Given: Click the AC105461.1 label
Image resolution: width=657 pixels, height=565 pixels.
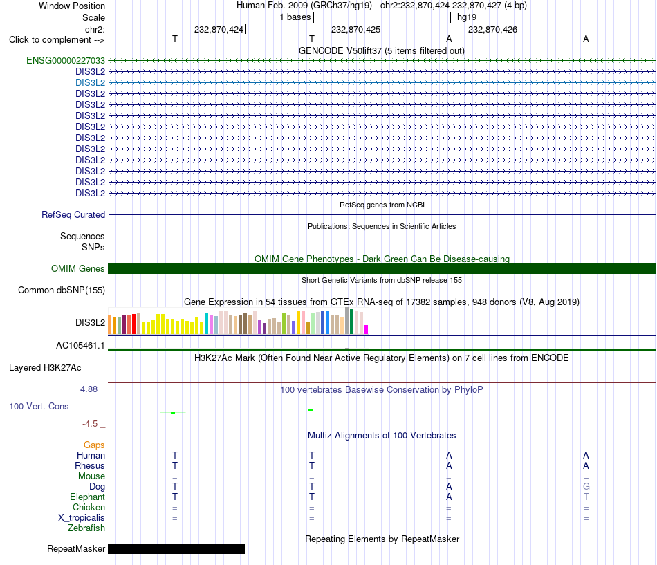Looking at the screenshot, I should [80, 345].
